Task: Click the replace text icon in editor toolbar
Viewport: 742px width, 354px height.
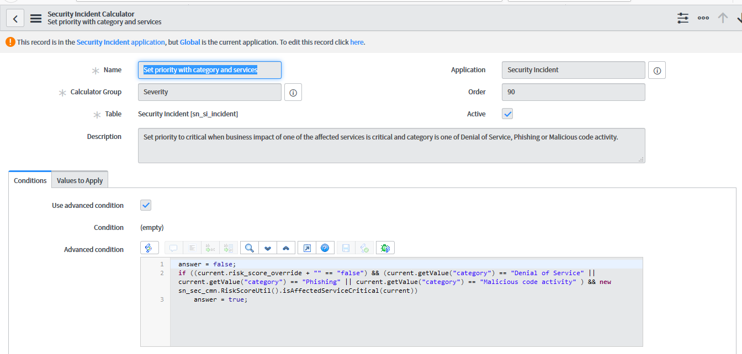Action: (x=210, y=248)
